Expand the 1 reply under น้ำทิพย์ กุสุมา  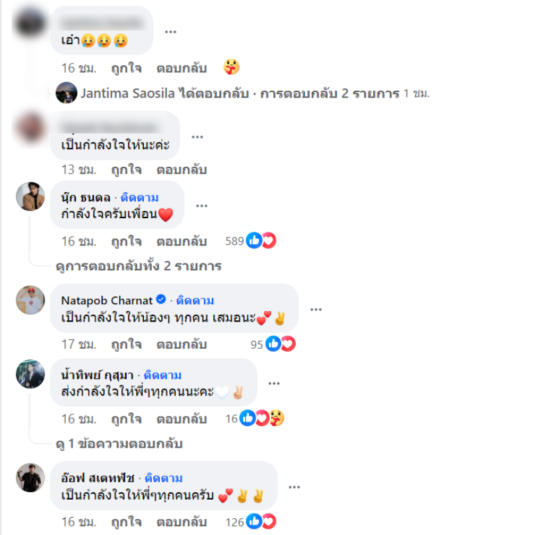point(119,444)
